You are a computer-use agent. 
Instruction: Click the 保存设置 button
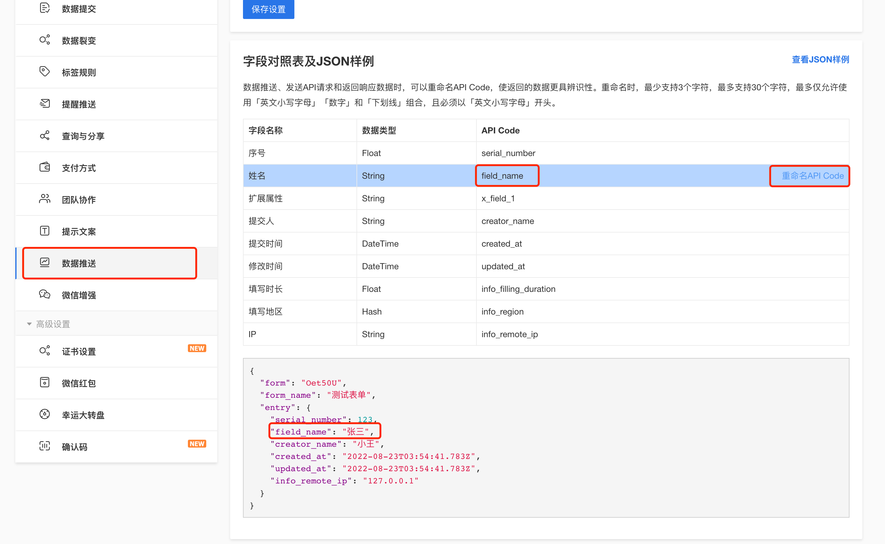268,9
